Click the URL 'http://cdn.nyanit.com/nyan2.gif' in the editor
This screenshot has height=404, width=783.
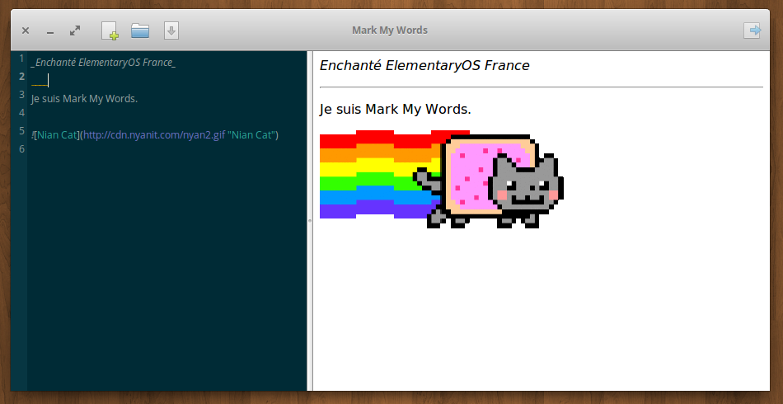154,135
